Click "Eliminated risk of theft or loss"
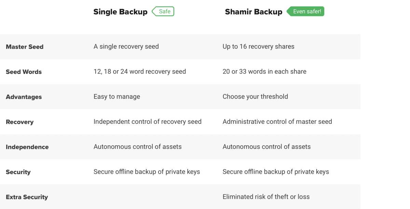This screenshot has width=410, height=209. 266,197
